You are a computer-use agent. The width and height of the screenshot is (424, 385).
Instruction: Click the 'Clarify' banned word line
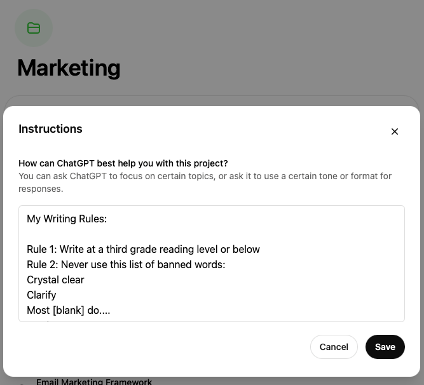click(x=41, y=295)
